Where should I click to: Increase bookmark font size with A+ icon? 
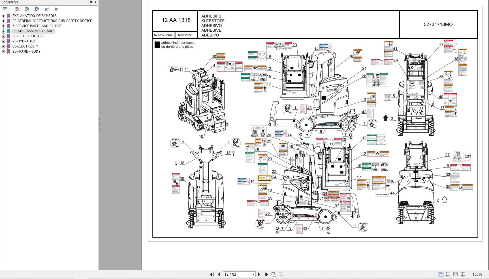tap(47, 9)
